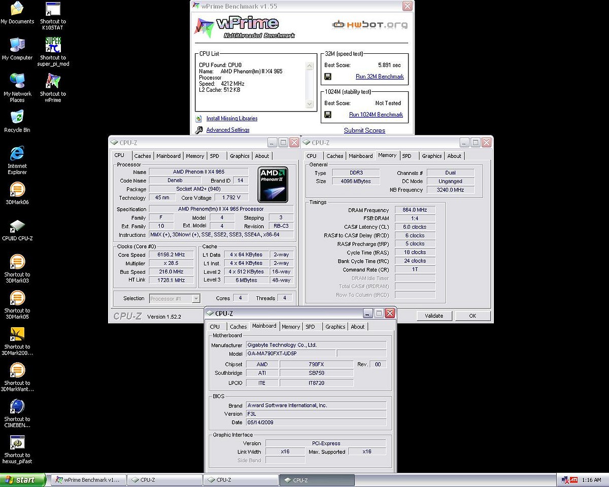Click the floppy save icon beside Run 32M Benchmark
Image resolution: width=609 pixels, height=487 pixels.
click(328, 77)
